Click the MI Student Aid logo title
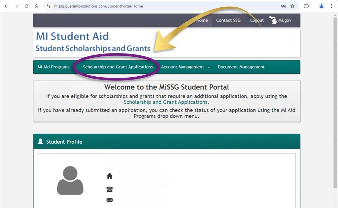This screenshot has height=208, width=338. pos(72,36)
